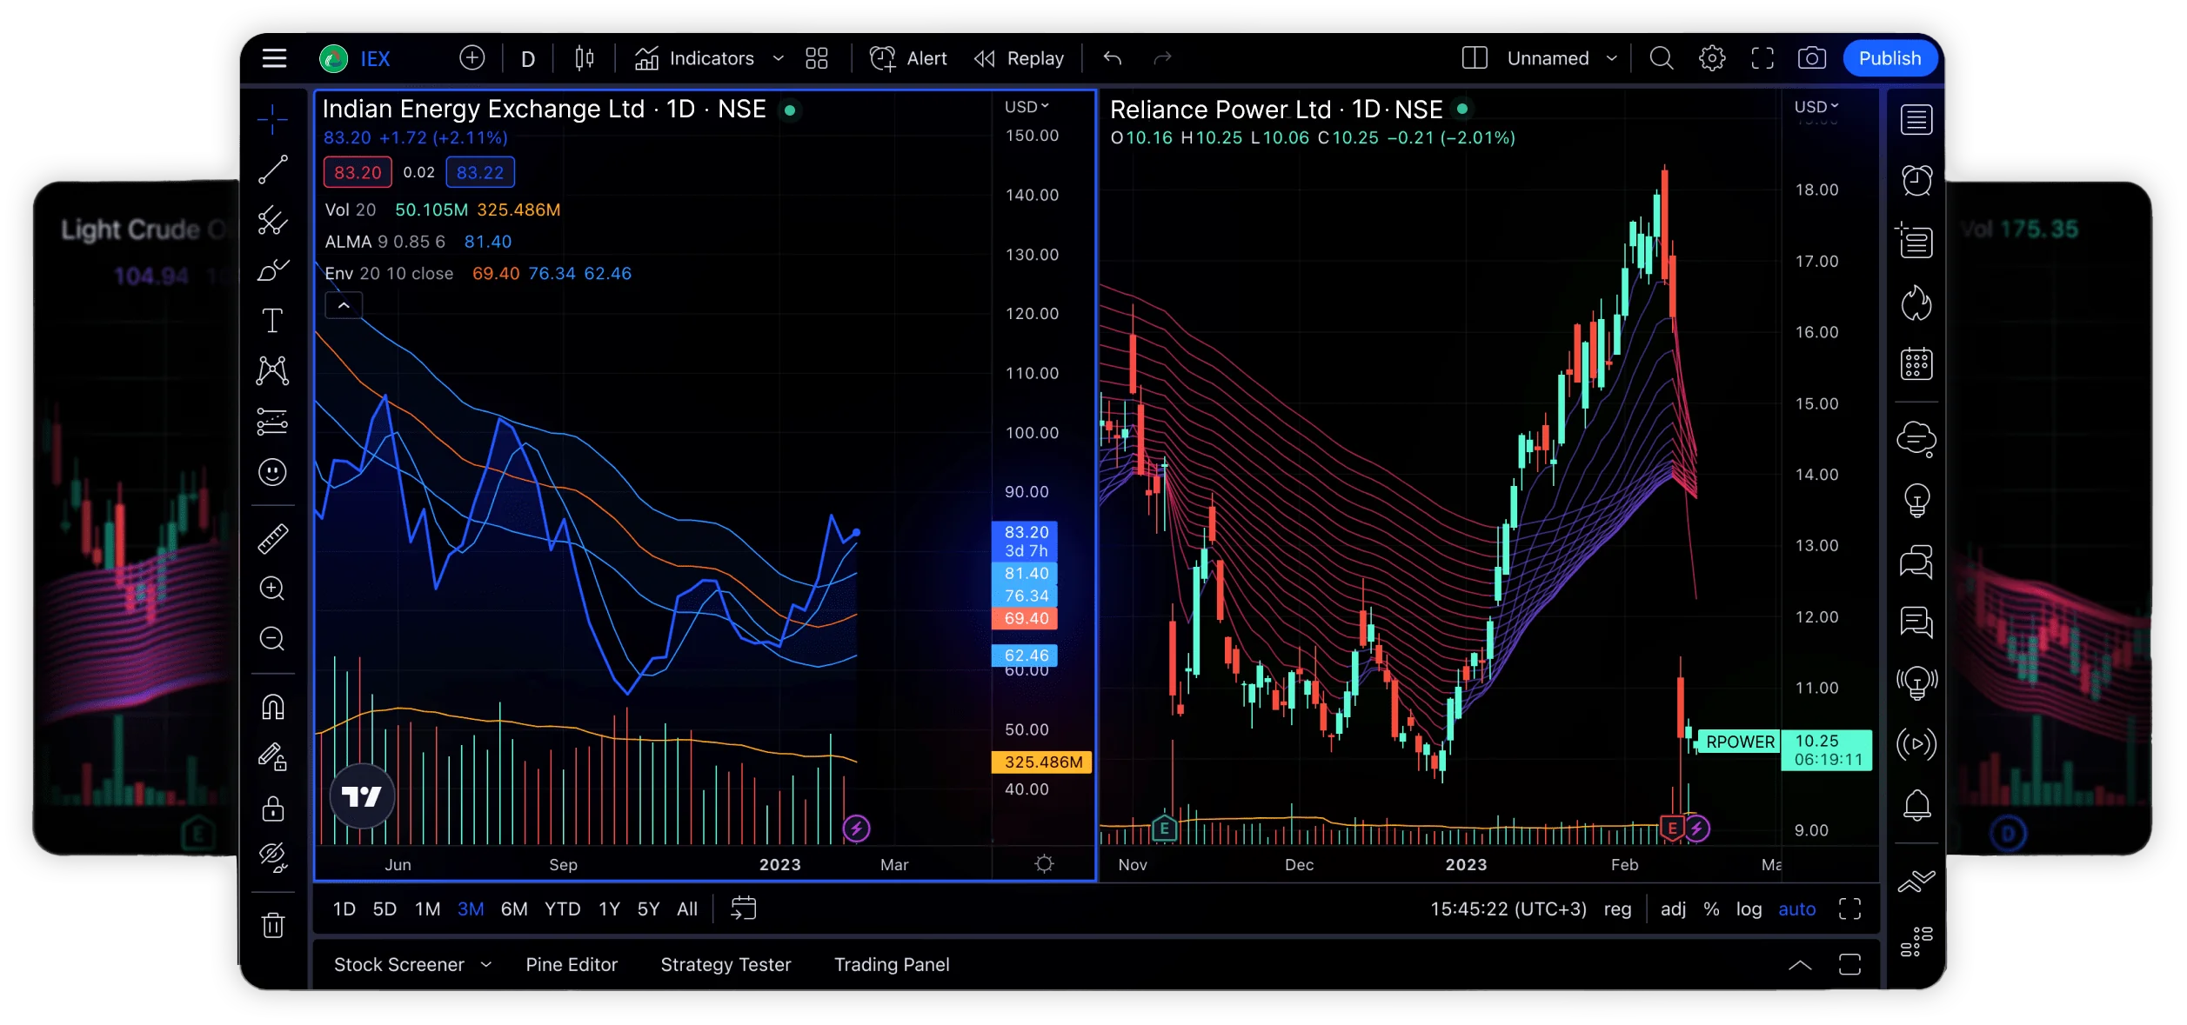This screenshot has height=1025, width=2187.
Task: Select the YTD time range
Action: pyautogui.click(x=563, y=909)
